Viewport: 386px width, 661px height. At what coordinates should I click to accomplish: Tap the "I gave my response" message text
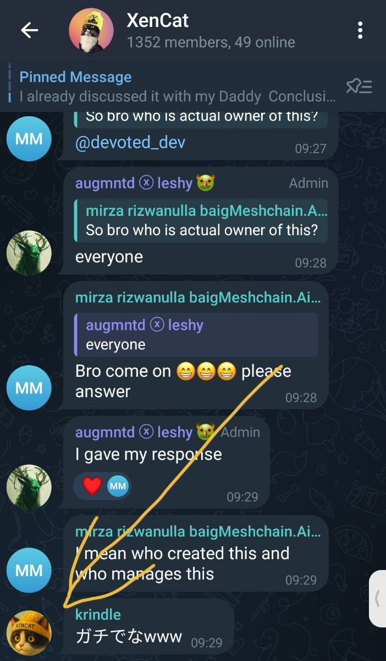coord(148,454)
